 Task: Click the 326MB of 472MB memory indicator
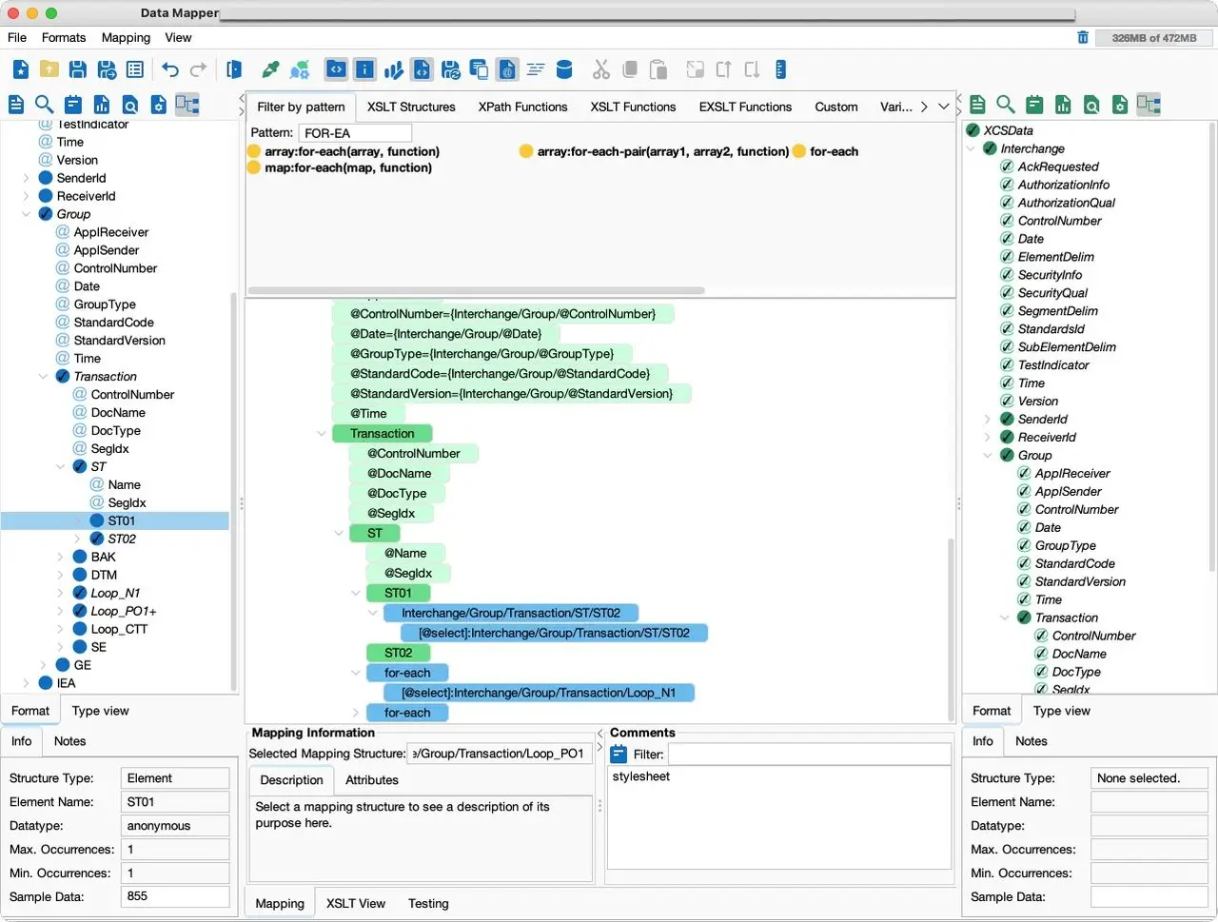click(x=1154, y=38)
